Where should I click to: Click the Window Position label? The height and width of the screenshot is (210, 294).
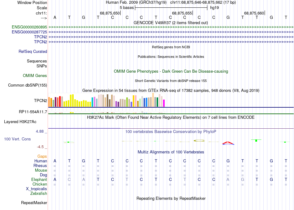tap(32, 2)
